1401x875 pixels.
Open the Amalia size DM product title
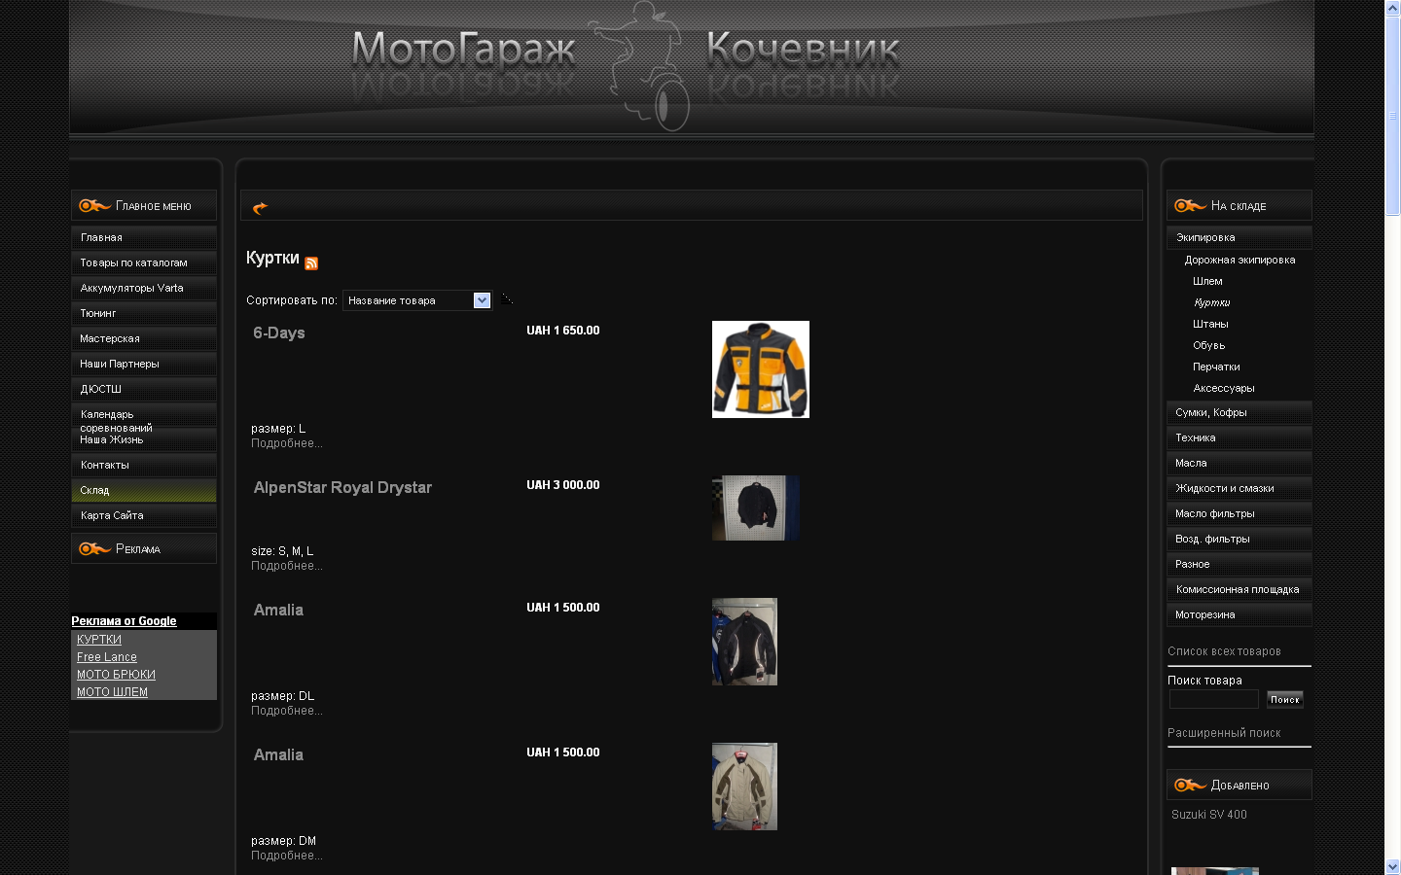(278, 754)
